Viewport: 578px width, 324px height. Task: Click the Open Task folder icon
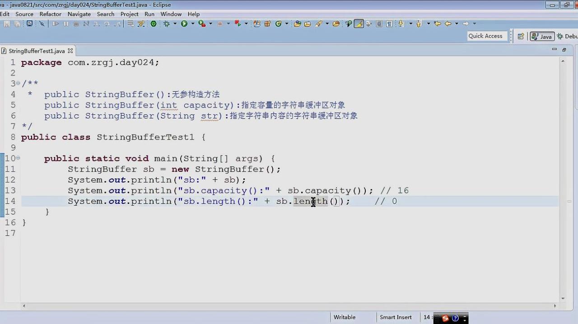click(x=308, y=23)
